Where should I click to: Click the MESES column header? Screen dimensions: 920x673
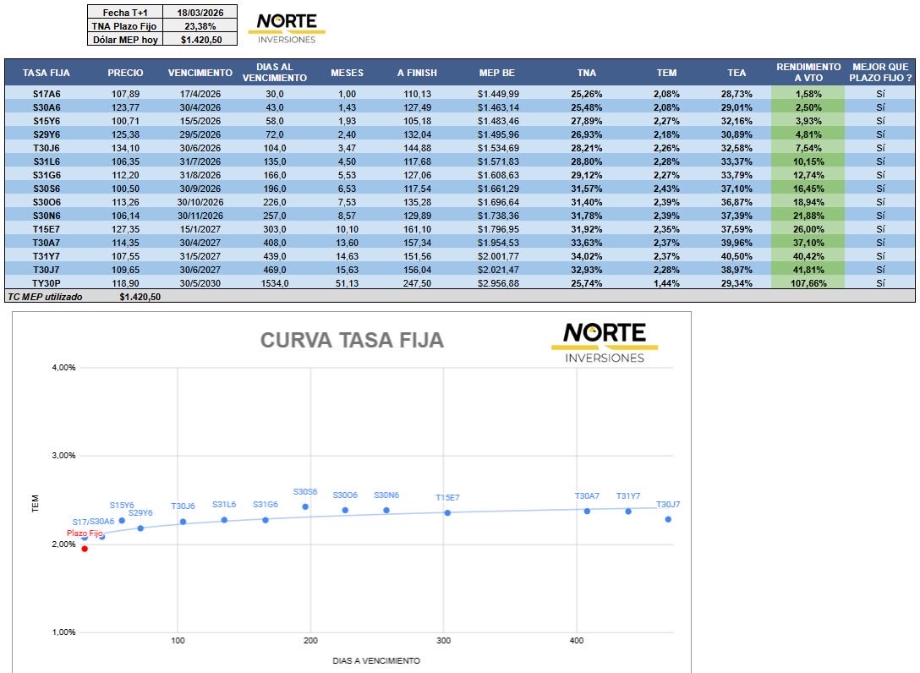click(347, 73)
